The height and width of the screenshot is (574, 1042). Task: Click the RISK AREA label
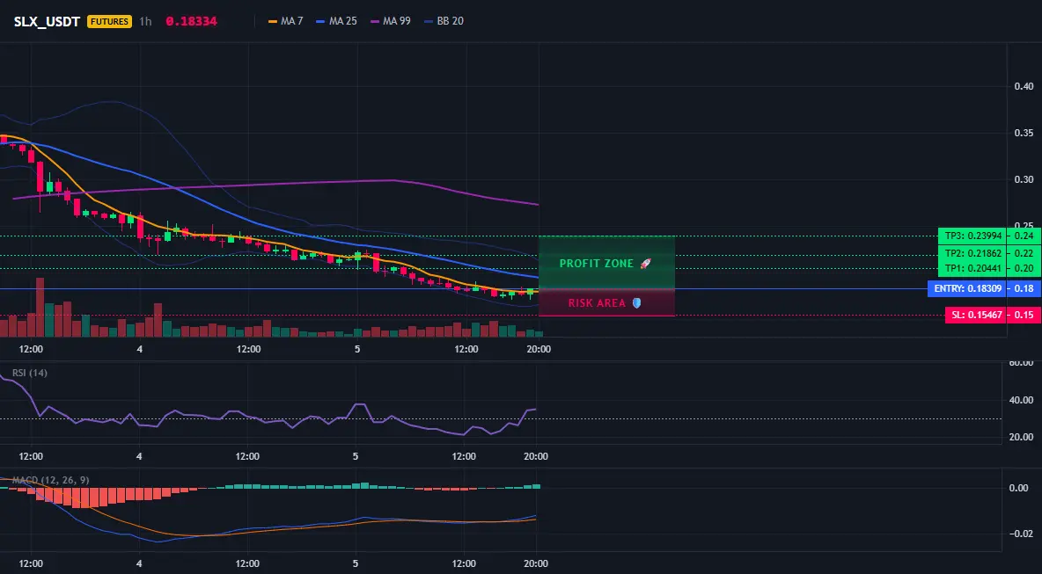point(597,303)
